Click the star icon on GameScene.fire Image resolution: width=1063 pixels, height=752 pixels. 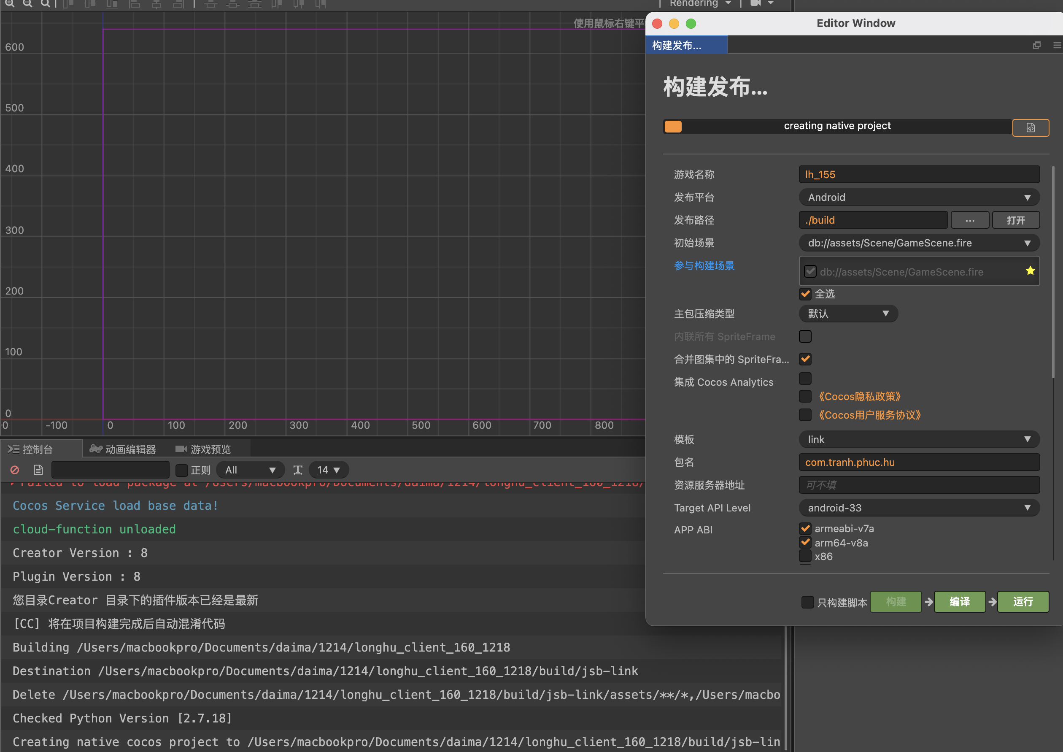click(1030, 271)
